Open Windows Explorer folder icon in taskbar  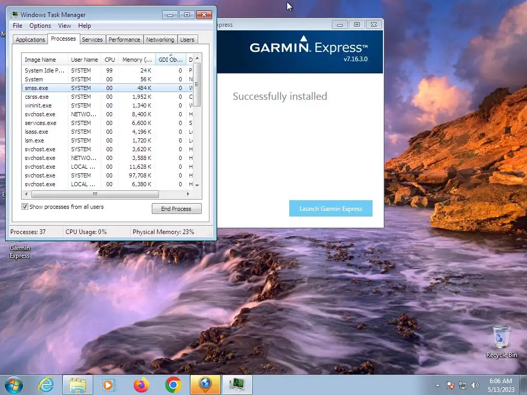coord(78,385)
